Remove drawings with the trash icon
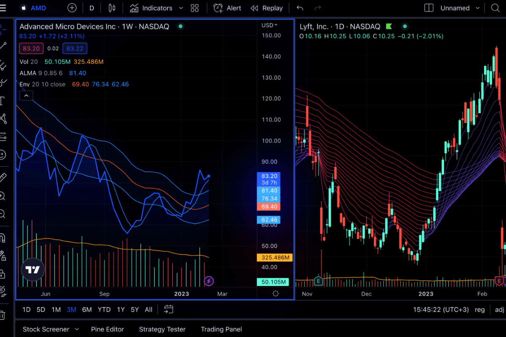Screen dimensions: 506x337 3,315
